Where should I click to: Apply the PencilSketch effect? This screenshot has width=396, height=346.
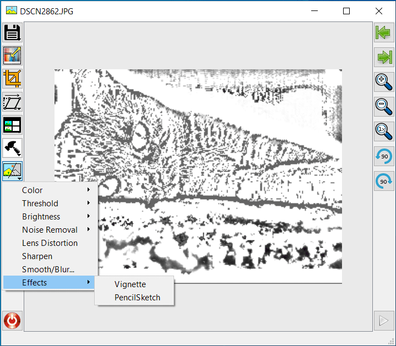tap(134, 298)
